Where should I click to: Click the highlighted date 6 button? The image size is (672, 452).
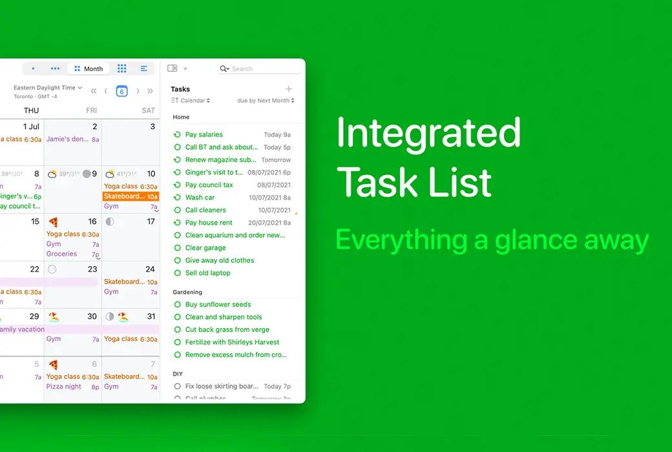click(122, 90)
